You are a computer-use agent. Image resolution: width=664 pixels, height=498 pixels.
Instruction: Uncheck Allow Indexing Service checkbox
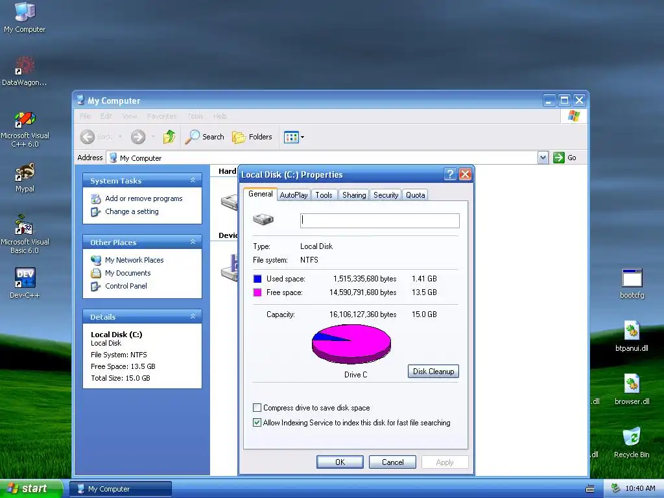click(x=257, y=422)
